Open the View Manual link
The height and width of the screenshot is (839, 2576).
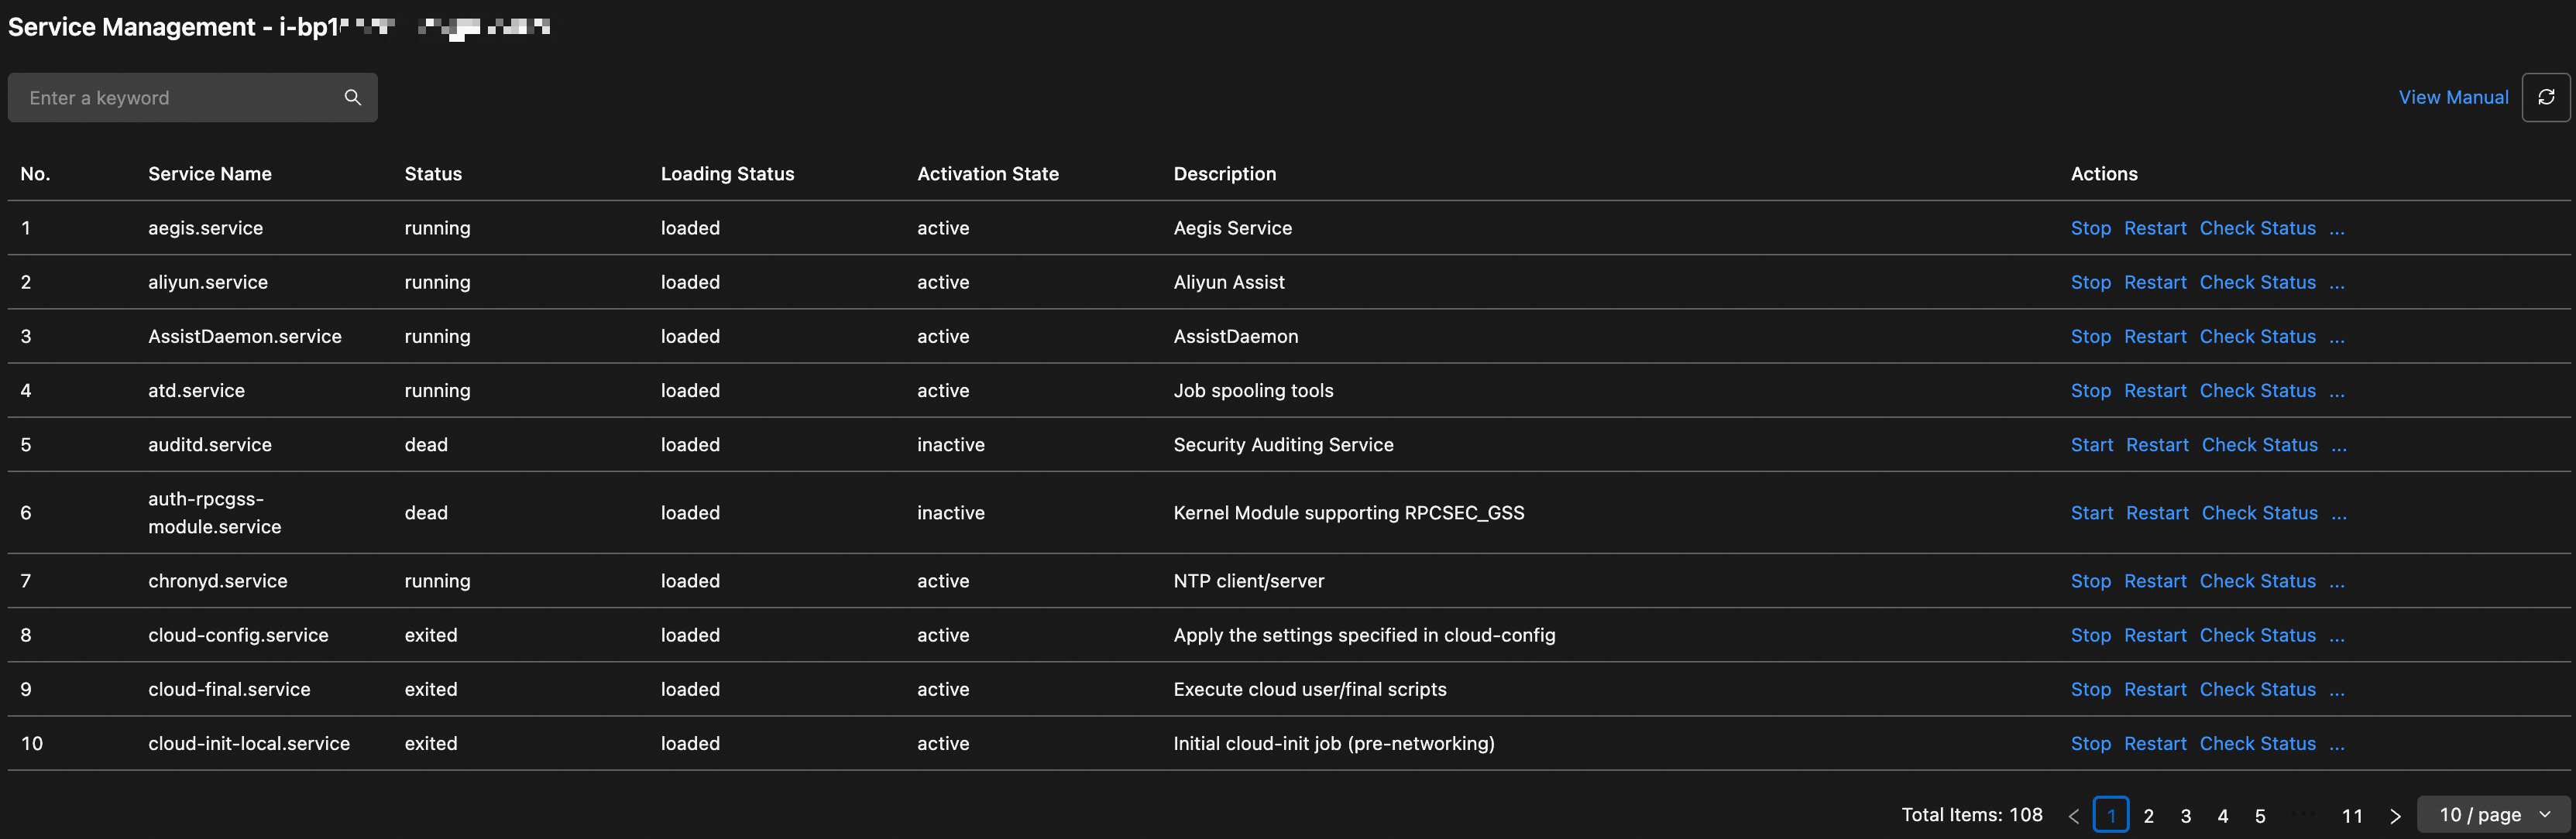point(2452,97)
